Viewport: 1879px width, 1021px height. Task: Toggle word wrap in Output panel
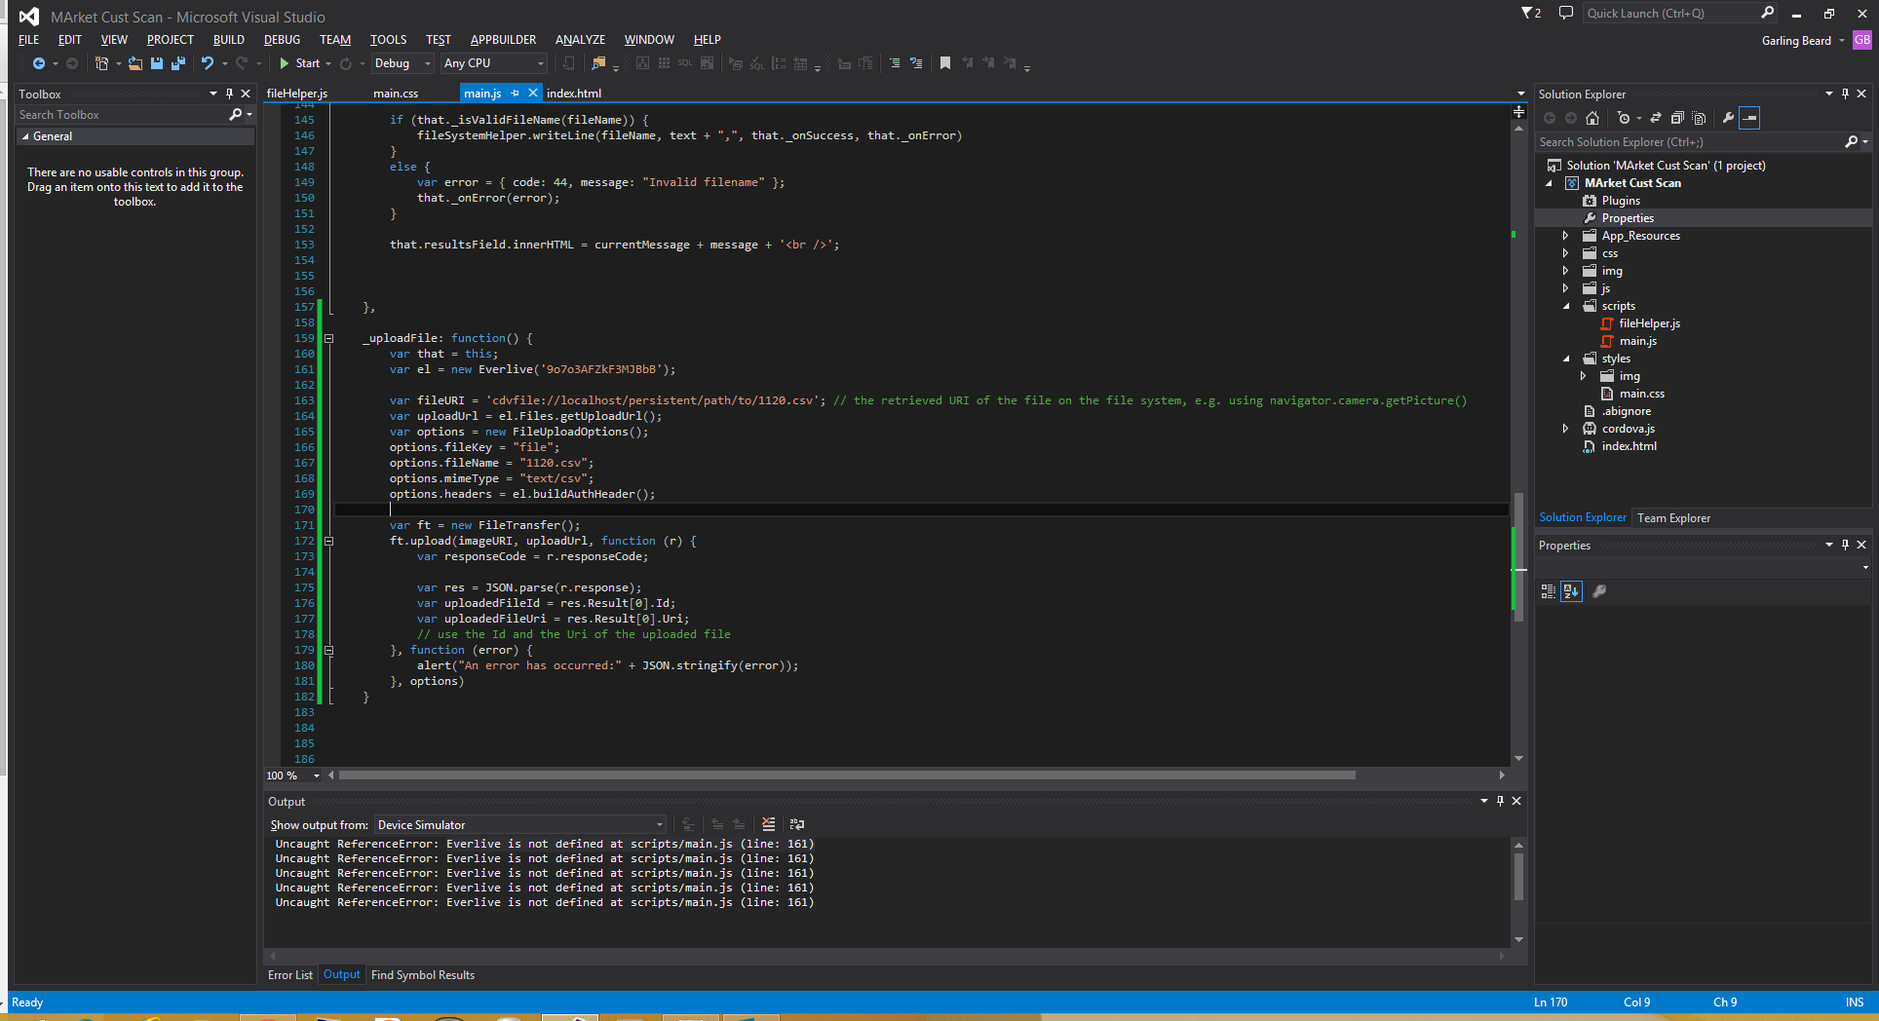pyautogui.click(x=796, y=824)
